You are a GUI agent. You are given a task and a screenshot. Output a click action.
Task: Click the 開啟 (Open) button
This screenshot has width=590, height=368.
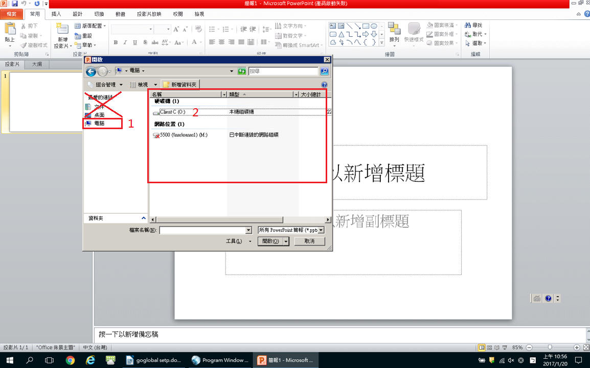270,241
